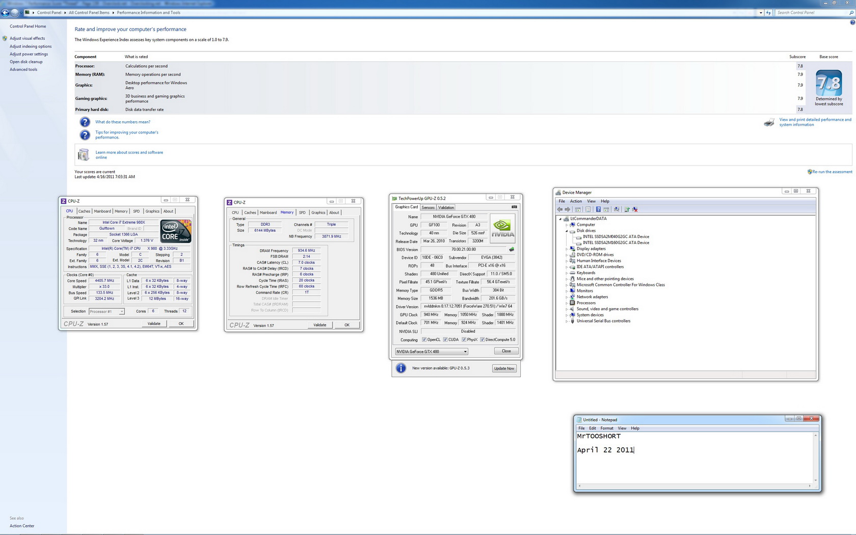Click the Sound controllers speaker icon
This screenshot has width=856, height=535.
click(573, 309)
